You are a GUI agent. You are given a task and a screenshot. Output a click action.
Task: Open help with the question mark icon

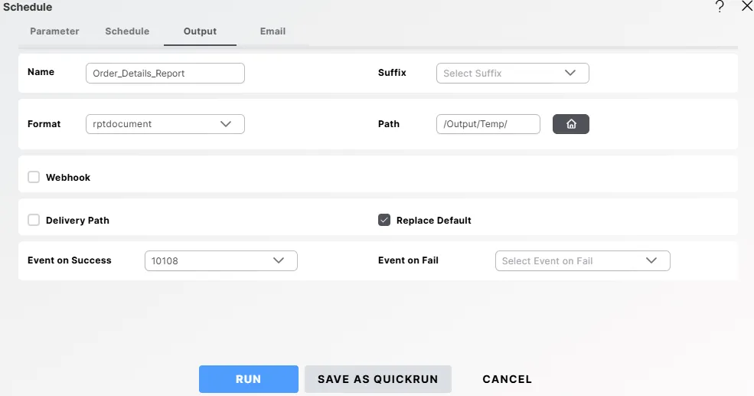click(720, 7)
